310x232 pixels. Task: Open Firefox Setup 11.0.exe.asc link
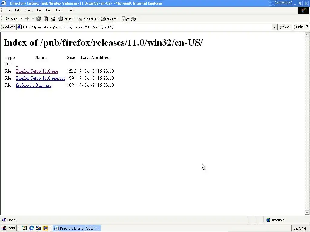(41, 78)
